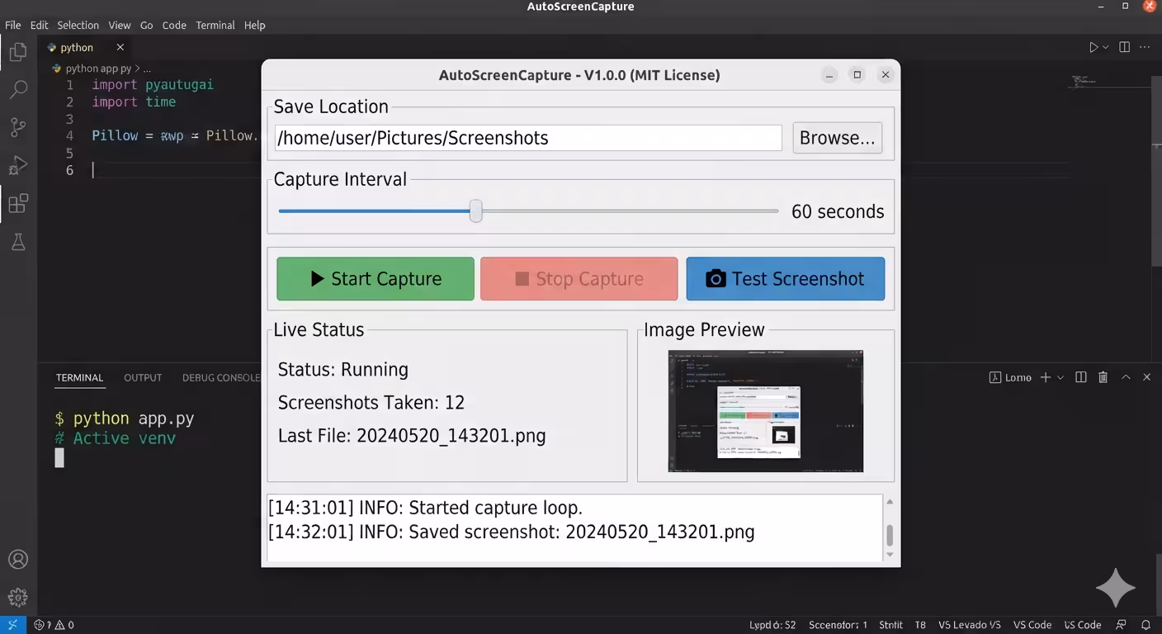Open the Selection menu

click(x=78, y=25)
